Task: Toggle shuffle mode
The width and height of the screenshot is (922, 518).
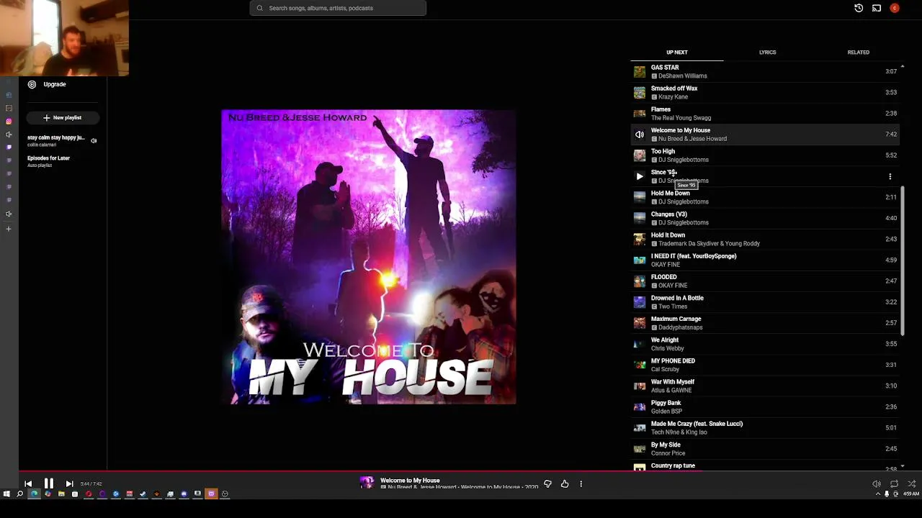Action: (911, 484)
